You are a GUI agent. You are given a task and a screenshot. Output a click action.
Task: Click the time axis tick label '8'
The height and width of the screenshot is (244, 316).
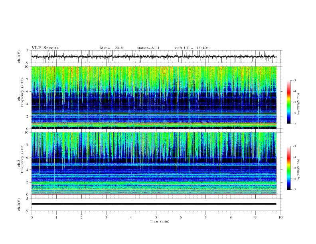[231, 217]
